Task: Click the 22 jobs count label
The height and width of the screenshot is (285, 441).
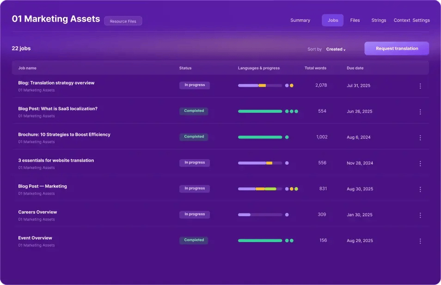Action: pyautogui.click(x=21, y=49)
